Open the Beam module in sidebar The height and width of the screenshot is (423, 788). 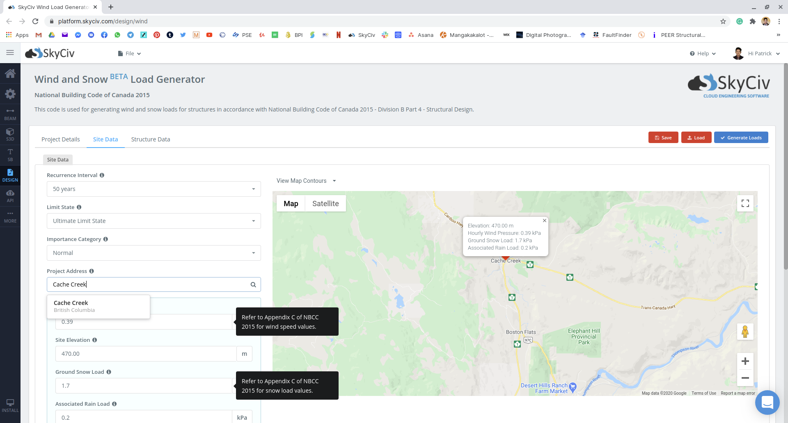coord(10,114)
